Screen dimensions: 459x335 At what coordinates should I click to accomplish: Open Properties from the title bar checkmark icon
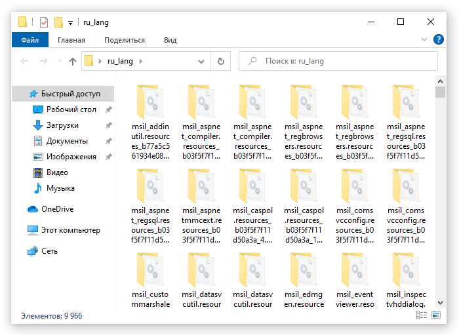pyautogui.click(x=44, y=22)
